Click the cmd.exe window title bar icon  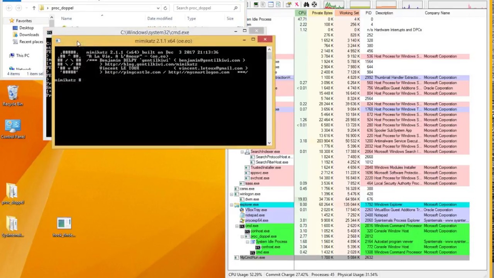[x=49, y=32]
